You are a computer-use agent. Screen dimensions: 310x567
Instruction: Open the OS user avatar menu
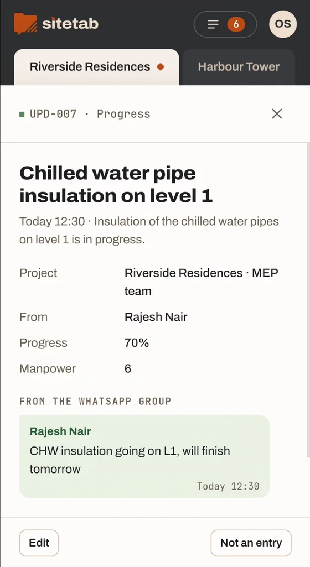(283, 24)
